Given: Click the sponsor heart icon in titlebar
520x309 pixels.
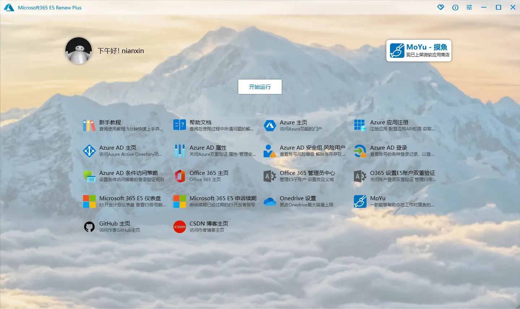Looking at the screenshot, I should 441,7.
